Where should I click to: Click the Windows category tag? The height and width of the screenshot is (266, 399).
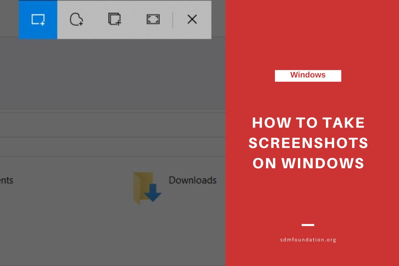pos(308,75)
